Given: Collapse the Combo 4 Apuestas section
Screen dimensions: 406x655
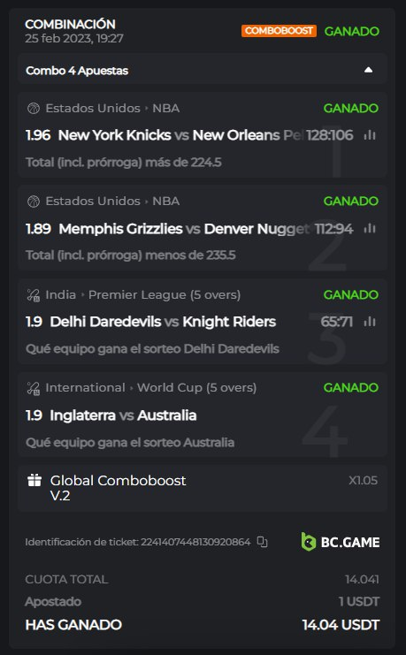Looking at the screenshot, I should tap(368, 70).
